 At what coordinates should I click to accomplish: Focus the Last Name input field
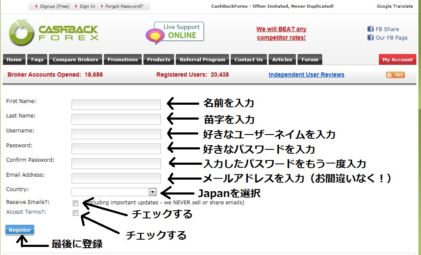[x=116, y=120]
